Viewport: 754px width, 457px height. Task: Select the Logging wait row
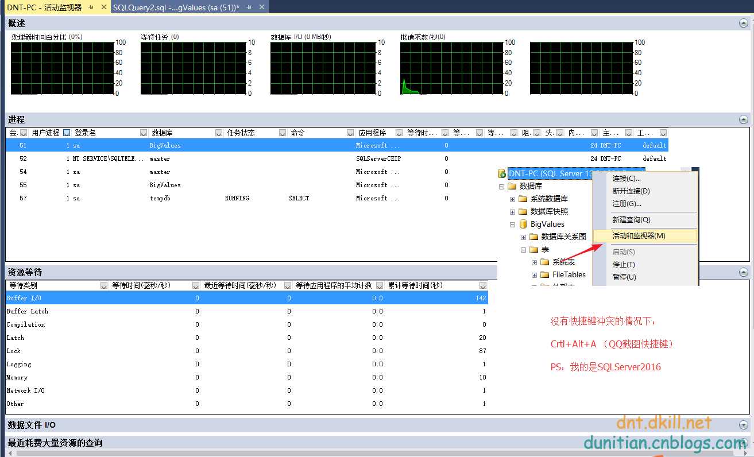tap(247, 364)
